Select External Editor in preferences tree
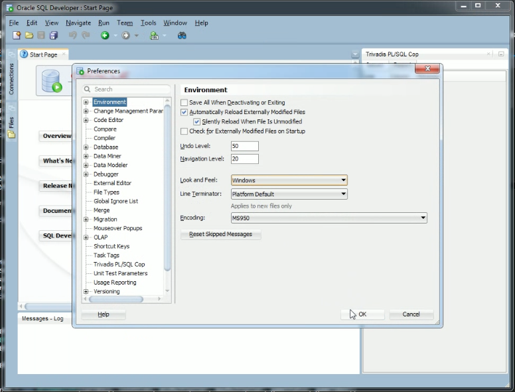 point(112,183)
